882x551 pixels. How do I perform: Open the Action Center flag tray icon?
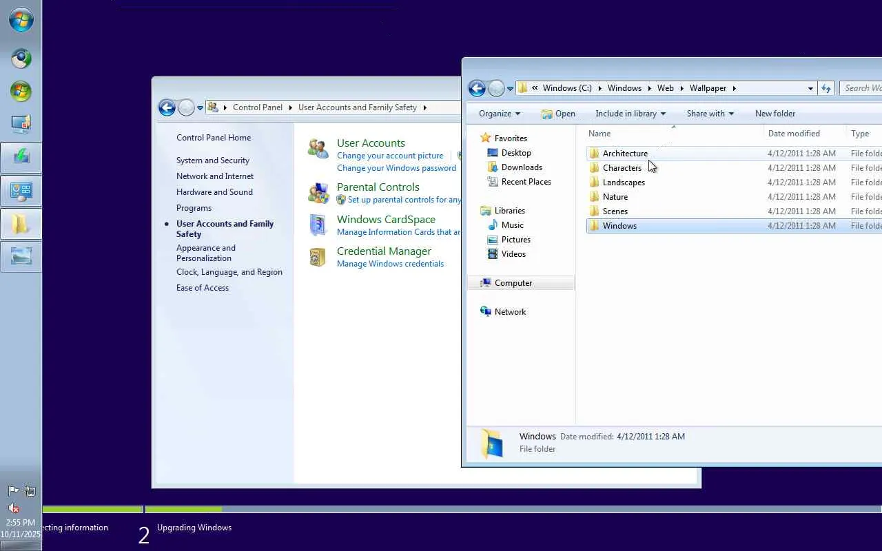coord(13,491)
